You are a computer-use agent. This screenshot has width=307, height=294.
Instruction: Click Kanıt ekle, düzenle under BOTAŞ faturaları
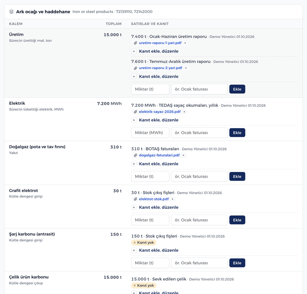(x=158, y=164)
